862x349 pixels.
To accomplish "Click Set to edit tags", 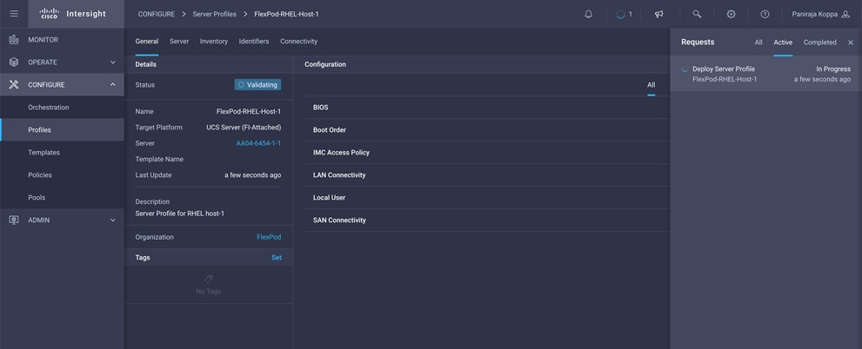I will tap(277, 257).
